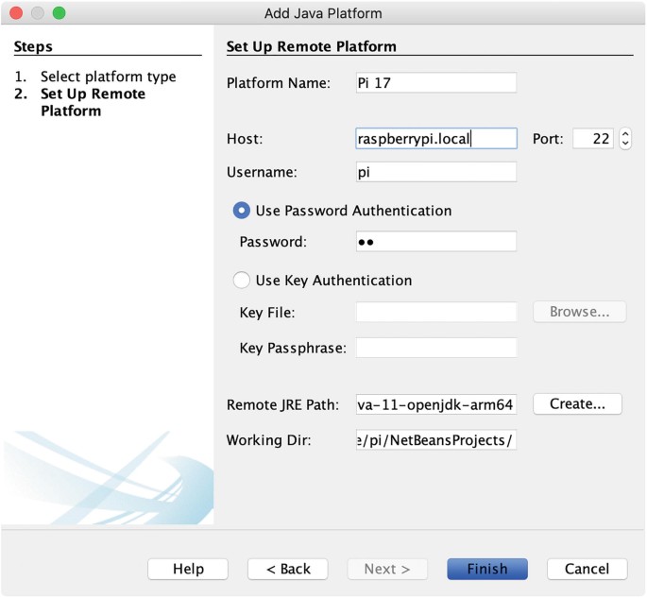Click the Finish button
The width and height of the screenshot is (647, 598).
click(487, 569)
